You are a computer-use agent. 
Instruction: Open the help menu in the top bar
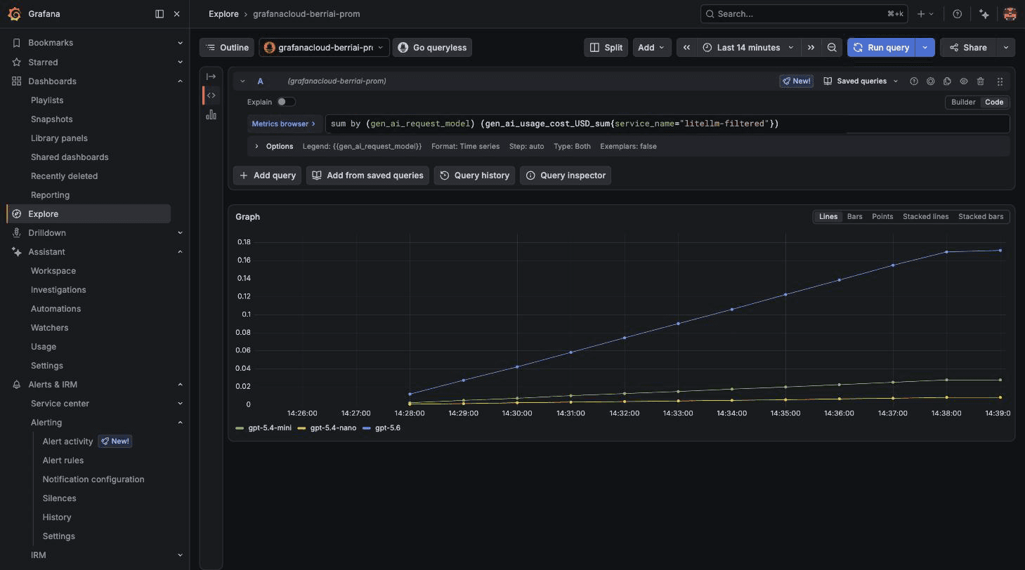(957, 14)
